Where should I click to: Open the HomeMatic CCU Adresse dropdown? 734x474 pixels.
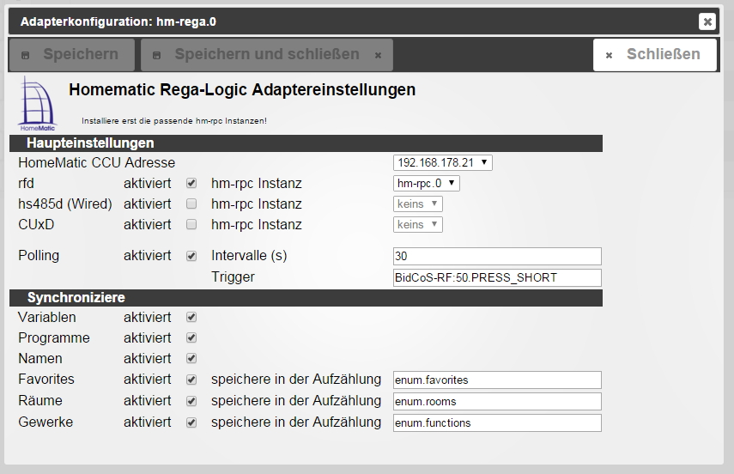pyautogui.click(x=442, y=162)
